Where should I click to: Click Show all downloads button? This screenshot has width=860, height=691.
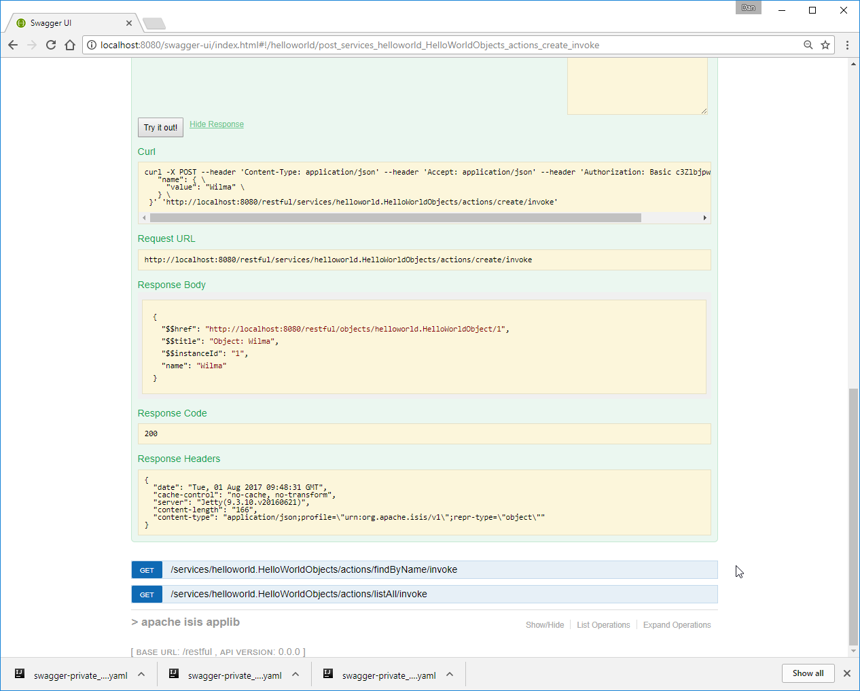(808, 673)
